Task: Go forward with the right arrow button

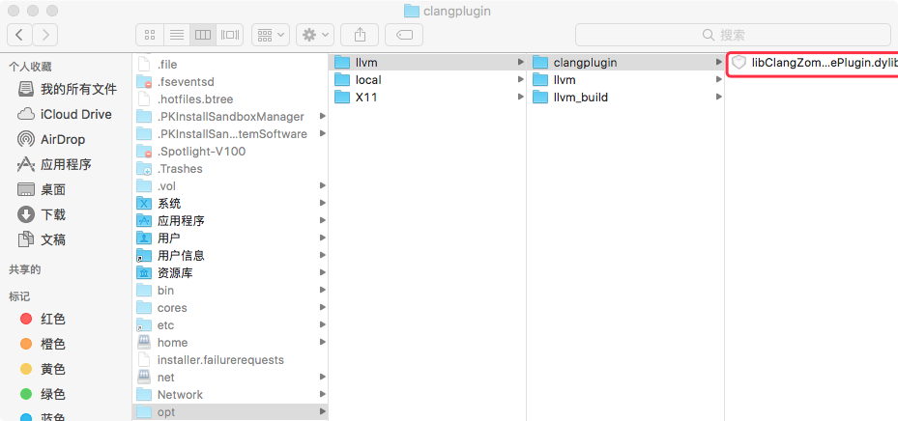Action: click(45, 35)
